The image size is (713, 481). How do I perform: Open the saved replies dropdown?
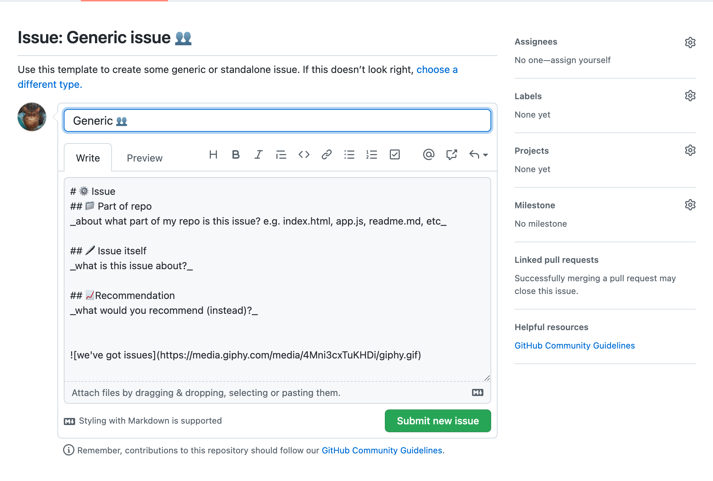[478, 154]
